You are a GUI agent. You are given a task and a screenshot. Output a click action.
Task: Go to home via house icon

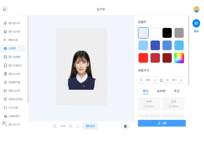point(5,9)
